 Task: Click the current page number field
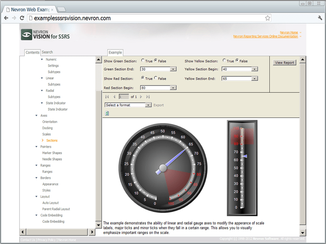pos(124,97)
